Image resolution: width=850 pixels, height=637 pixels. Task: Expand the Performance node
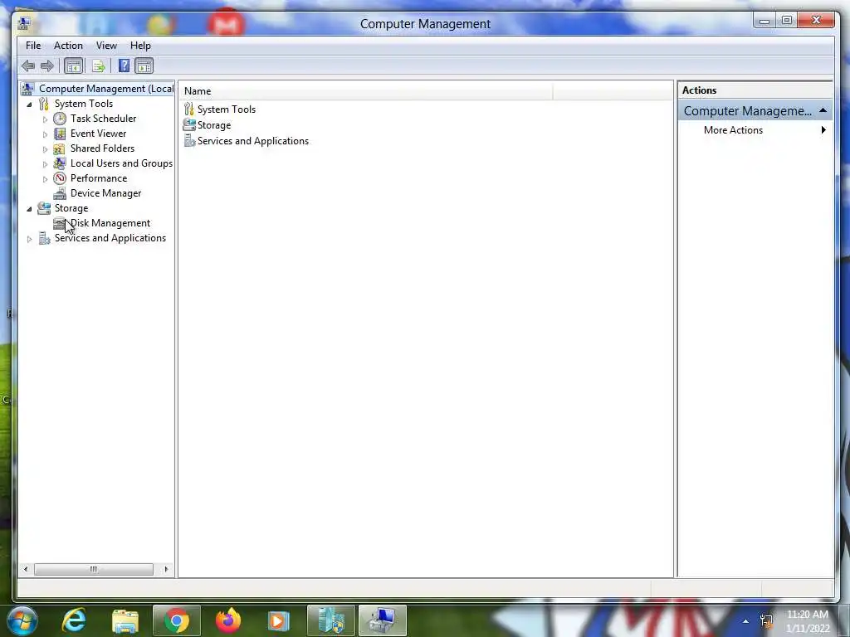(x=45, y=179)
